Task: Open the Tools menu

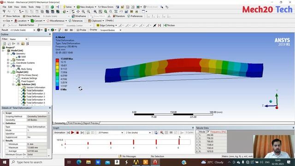Action: 31,7
